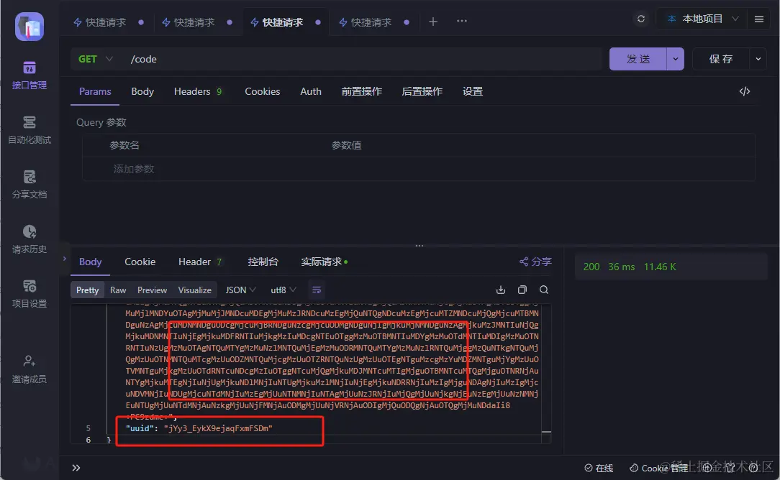Switch to the request Headers tab
780x480 pixels.
(197, 91)
